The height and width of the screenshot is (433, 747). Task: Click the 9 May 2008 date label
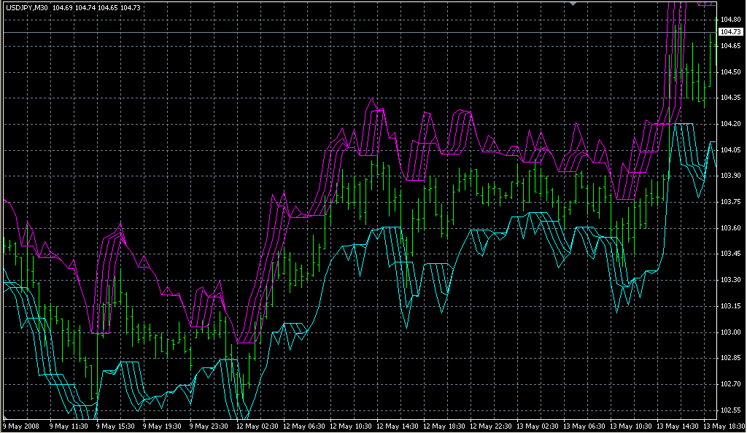[20, 426]
